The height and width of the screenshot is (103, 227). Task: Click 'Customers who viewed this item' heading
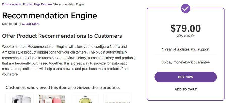pos(63,88)
